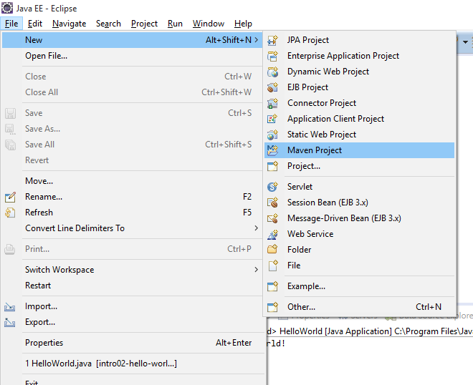This screenshot has width=473, height=385.
Task: Click the Dynamic Web Project globe icon
Action: (272, 72)
